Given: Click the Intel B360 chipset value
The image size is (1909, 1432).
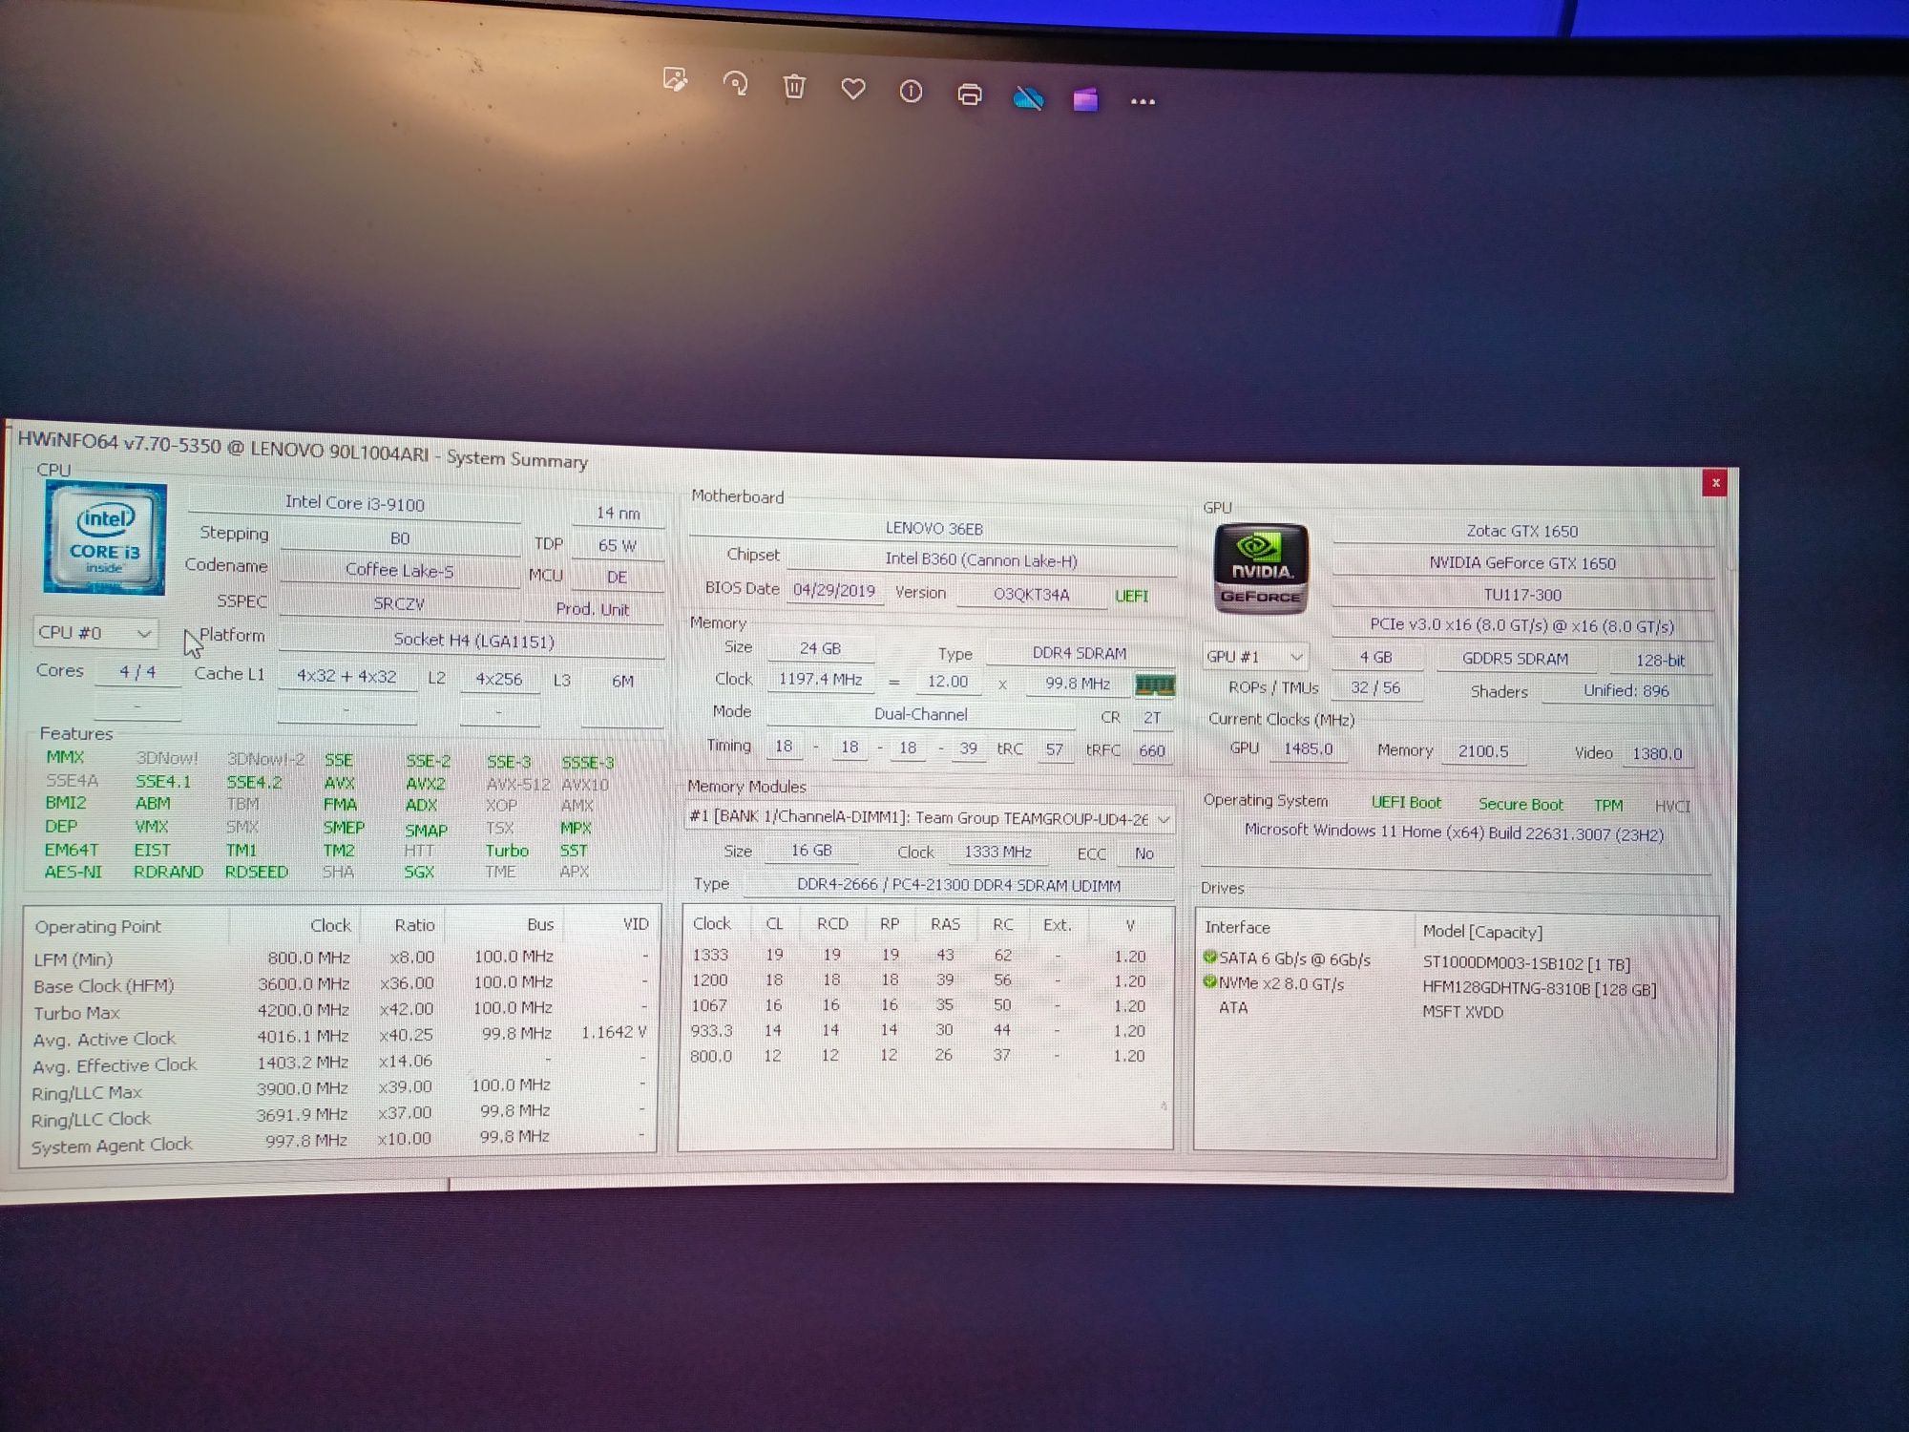Looking at the screenshot, I should [980, 560].
